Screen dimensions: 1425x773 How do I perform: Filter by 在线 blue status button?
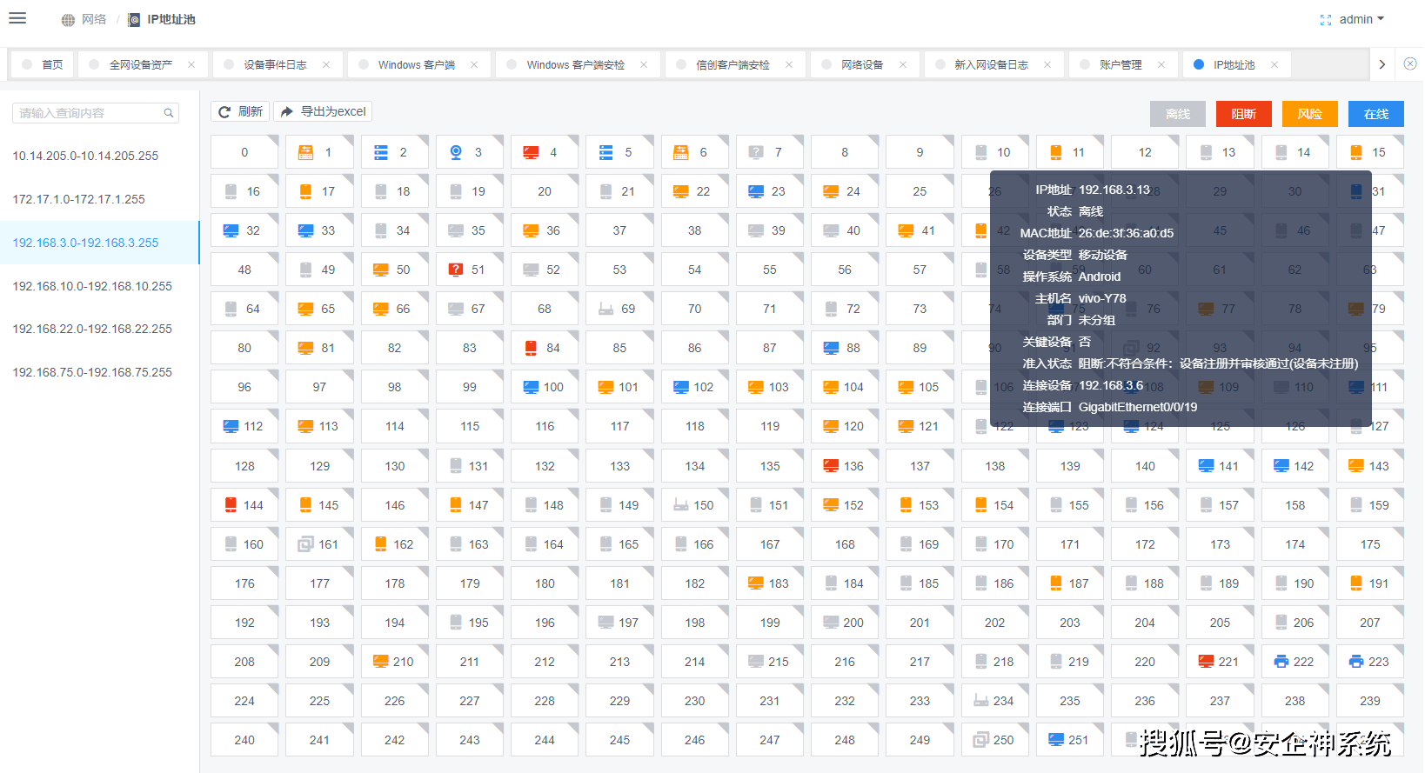(1376, 114)
